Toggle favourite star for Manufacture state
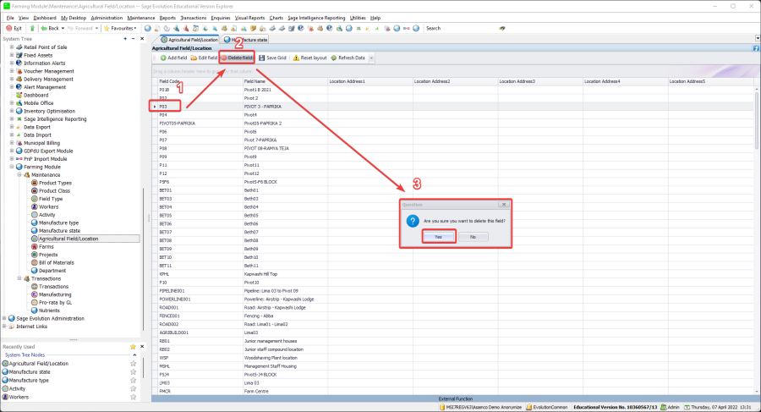 (x=133, y=372)
